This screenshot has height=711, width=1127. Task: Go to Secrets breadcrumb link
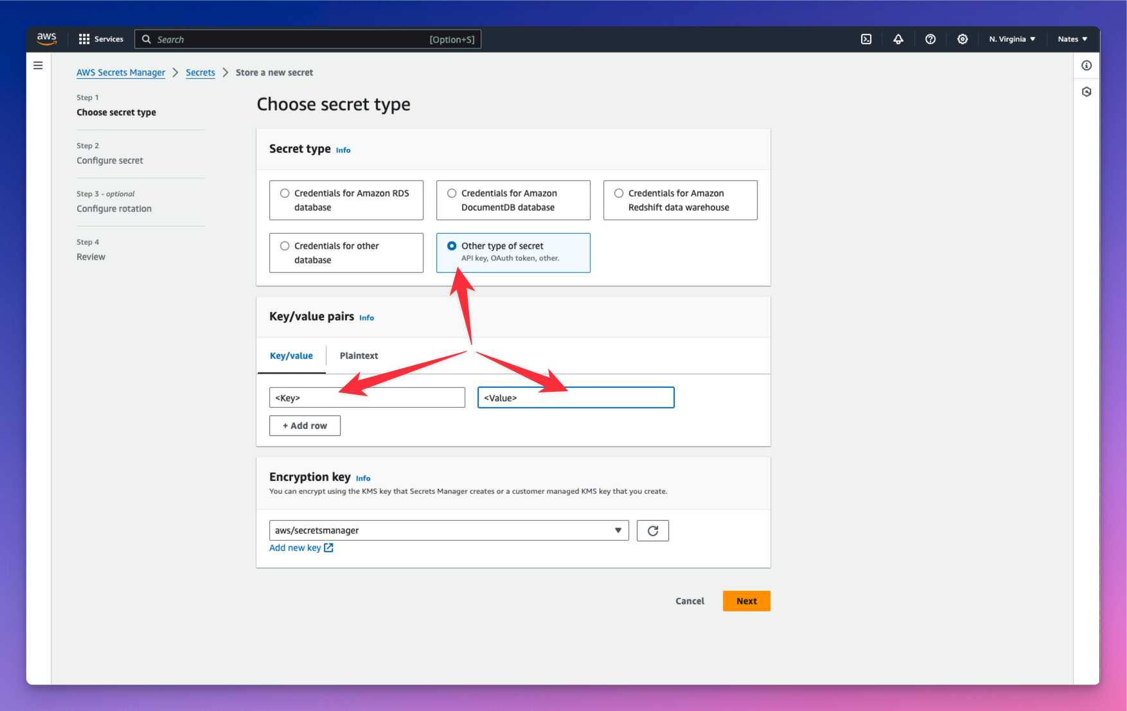click(x=200, y=73)
